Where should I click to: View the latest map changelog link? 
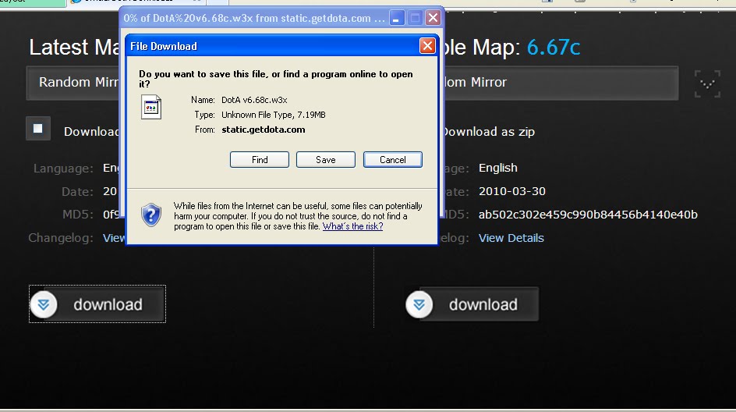tap(114, 238)
